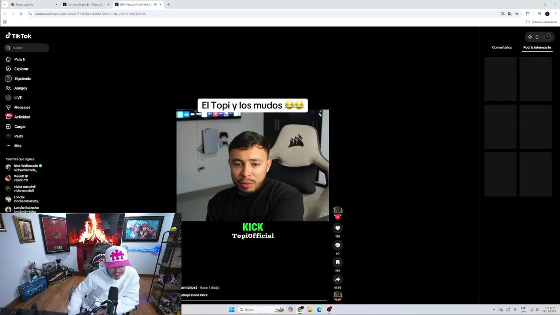Image resolution: width=560 pixels, height=315 pixels.
Task: Expand the Más options menu
Action: point(17,146)
